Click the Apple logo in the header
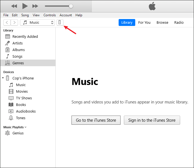Viewport: 194px width, 168px height. tap(152, 6)
